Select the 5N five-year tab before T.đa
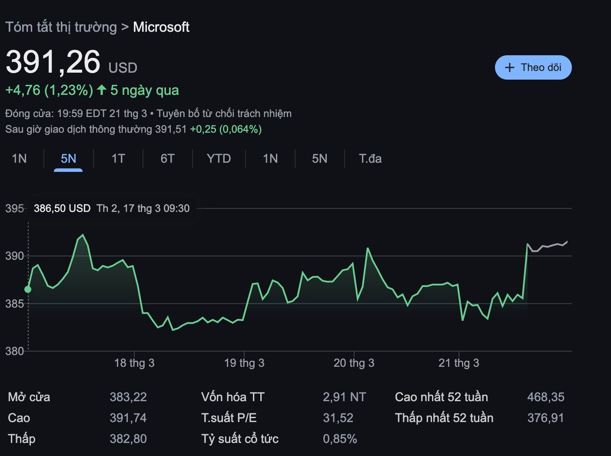This screenshot has width=611, height=456. [x=319, y=158]
